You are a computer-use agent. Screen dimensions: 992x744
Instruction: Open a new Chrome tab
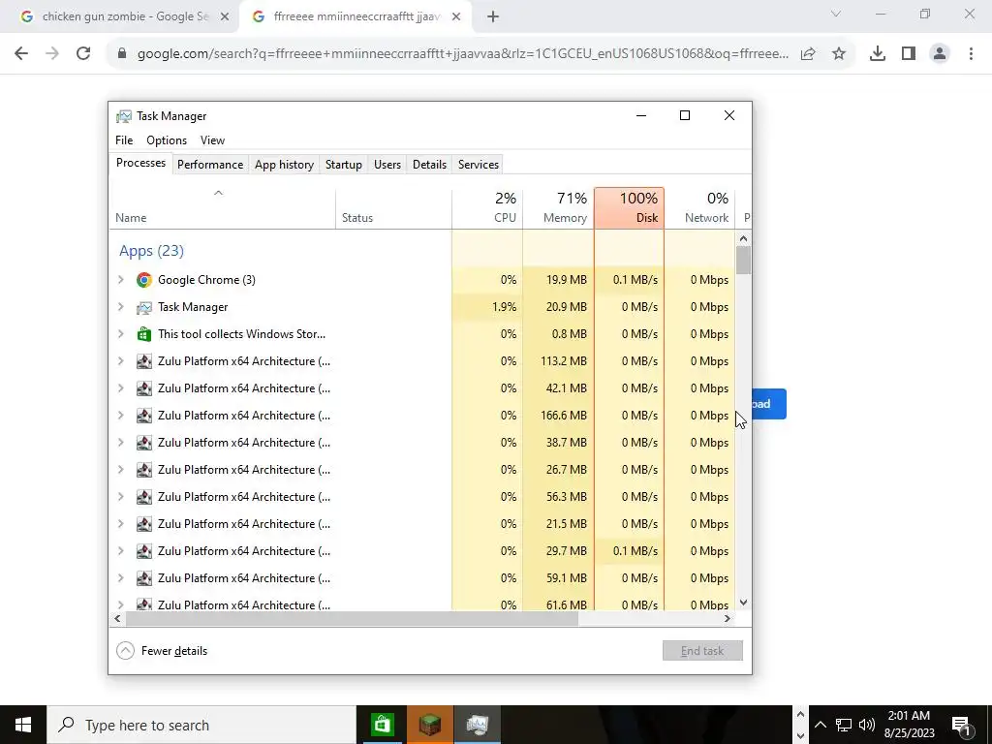493,17
